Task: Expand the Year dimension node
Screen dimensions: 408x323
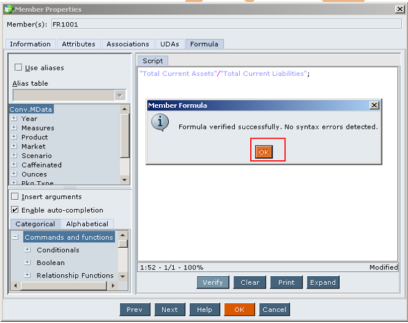Action: click(x=14, y=118)
